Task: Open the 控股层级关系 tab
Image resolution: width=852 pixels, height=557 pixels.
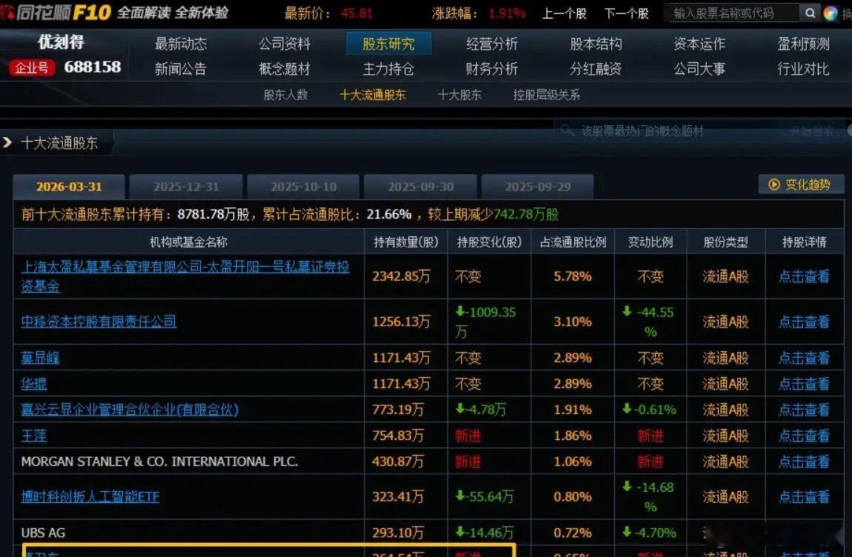Action: (x=545, y=95)
